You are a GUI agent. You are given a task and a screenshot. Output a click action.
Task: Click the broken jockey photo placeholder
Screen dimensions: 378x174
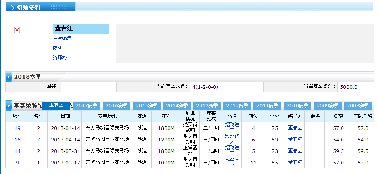pyautogui.click(x=17, y=30)
